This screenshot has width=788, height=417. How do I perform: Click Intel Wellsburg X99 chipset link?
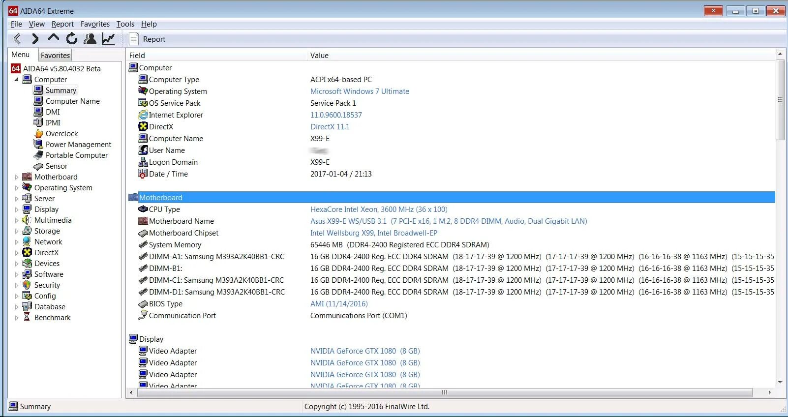click(x=373, y=233)
